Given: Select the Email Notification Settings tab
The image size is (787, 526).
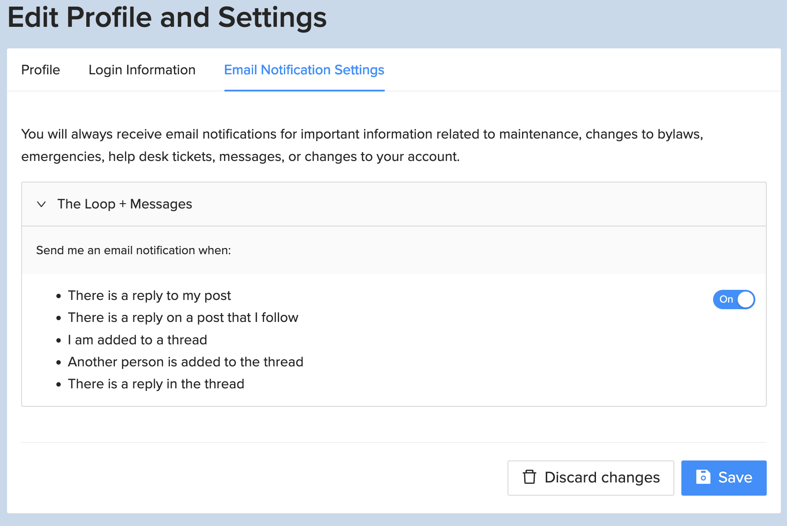Looking at the screenshot, I should click(x=304, y=70).
